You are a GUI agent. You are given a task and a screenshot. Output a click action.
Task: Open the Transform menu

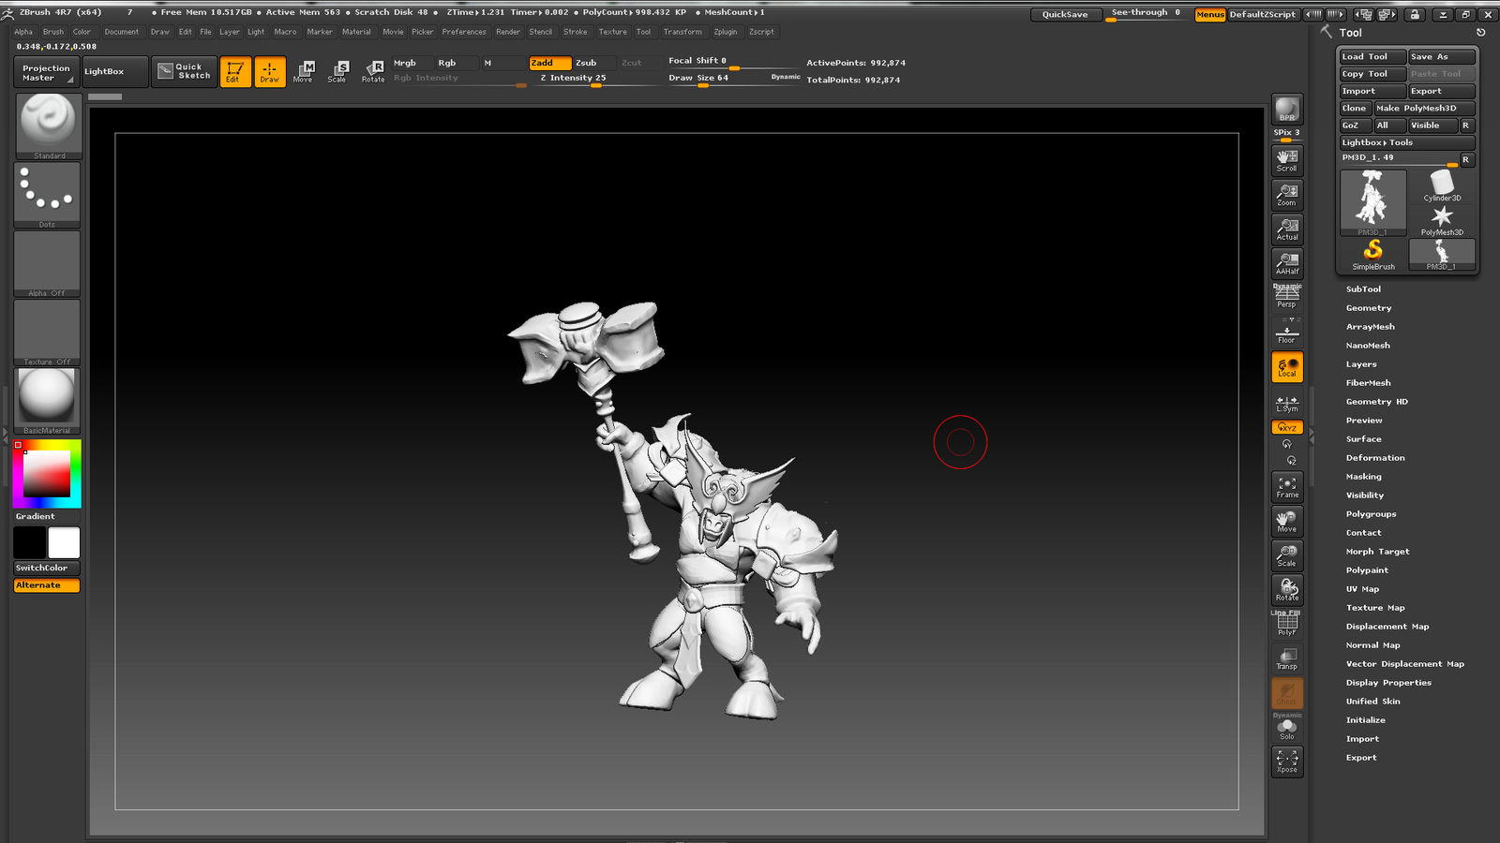click(682, 32)
